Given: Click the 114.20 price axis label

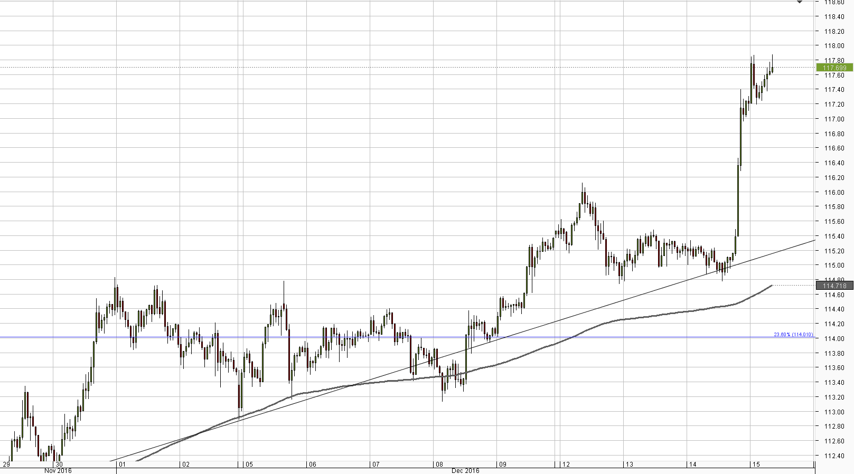Looking at the screenshot, I should pos(834,324).
